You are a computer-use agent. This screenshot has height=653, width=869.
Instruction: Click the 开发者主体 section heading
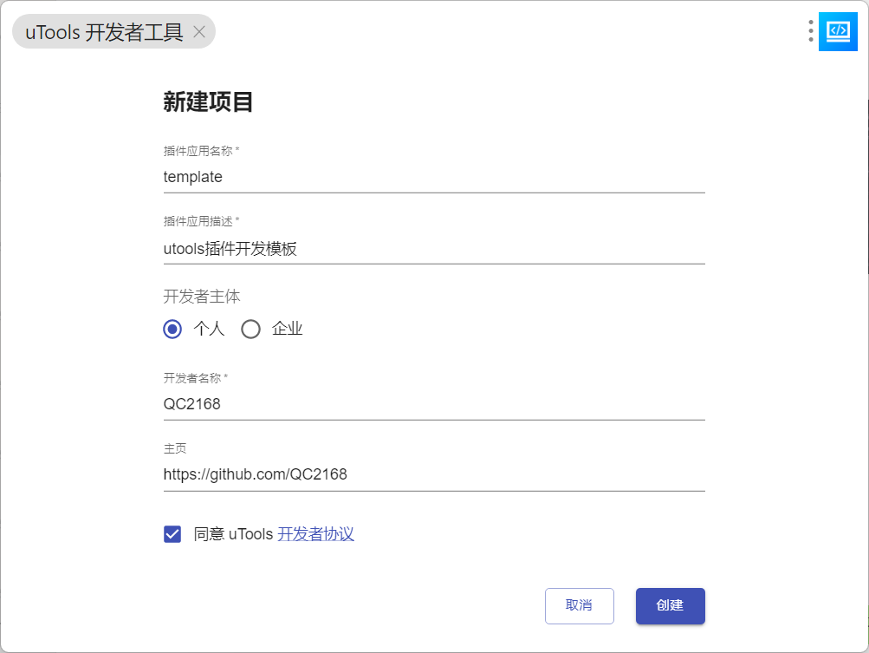[202, 297]
